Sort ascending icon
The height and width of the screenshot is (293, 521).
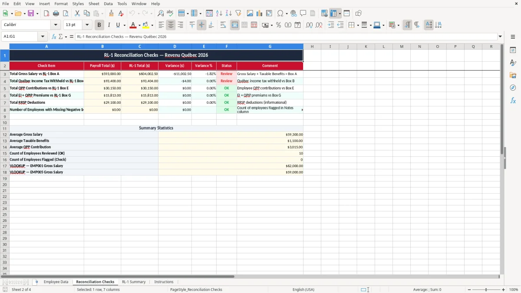(x=219, y=13)
